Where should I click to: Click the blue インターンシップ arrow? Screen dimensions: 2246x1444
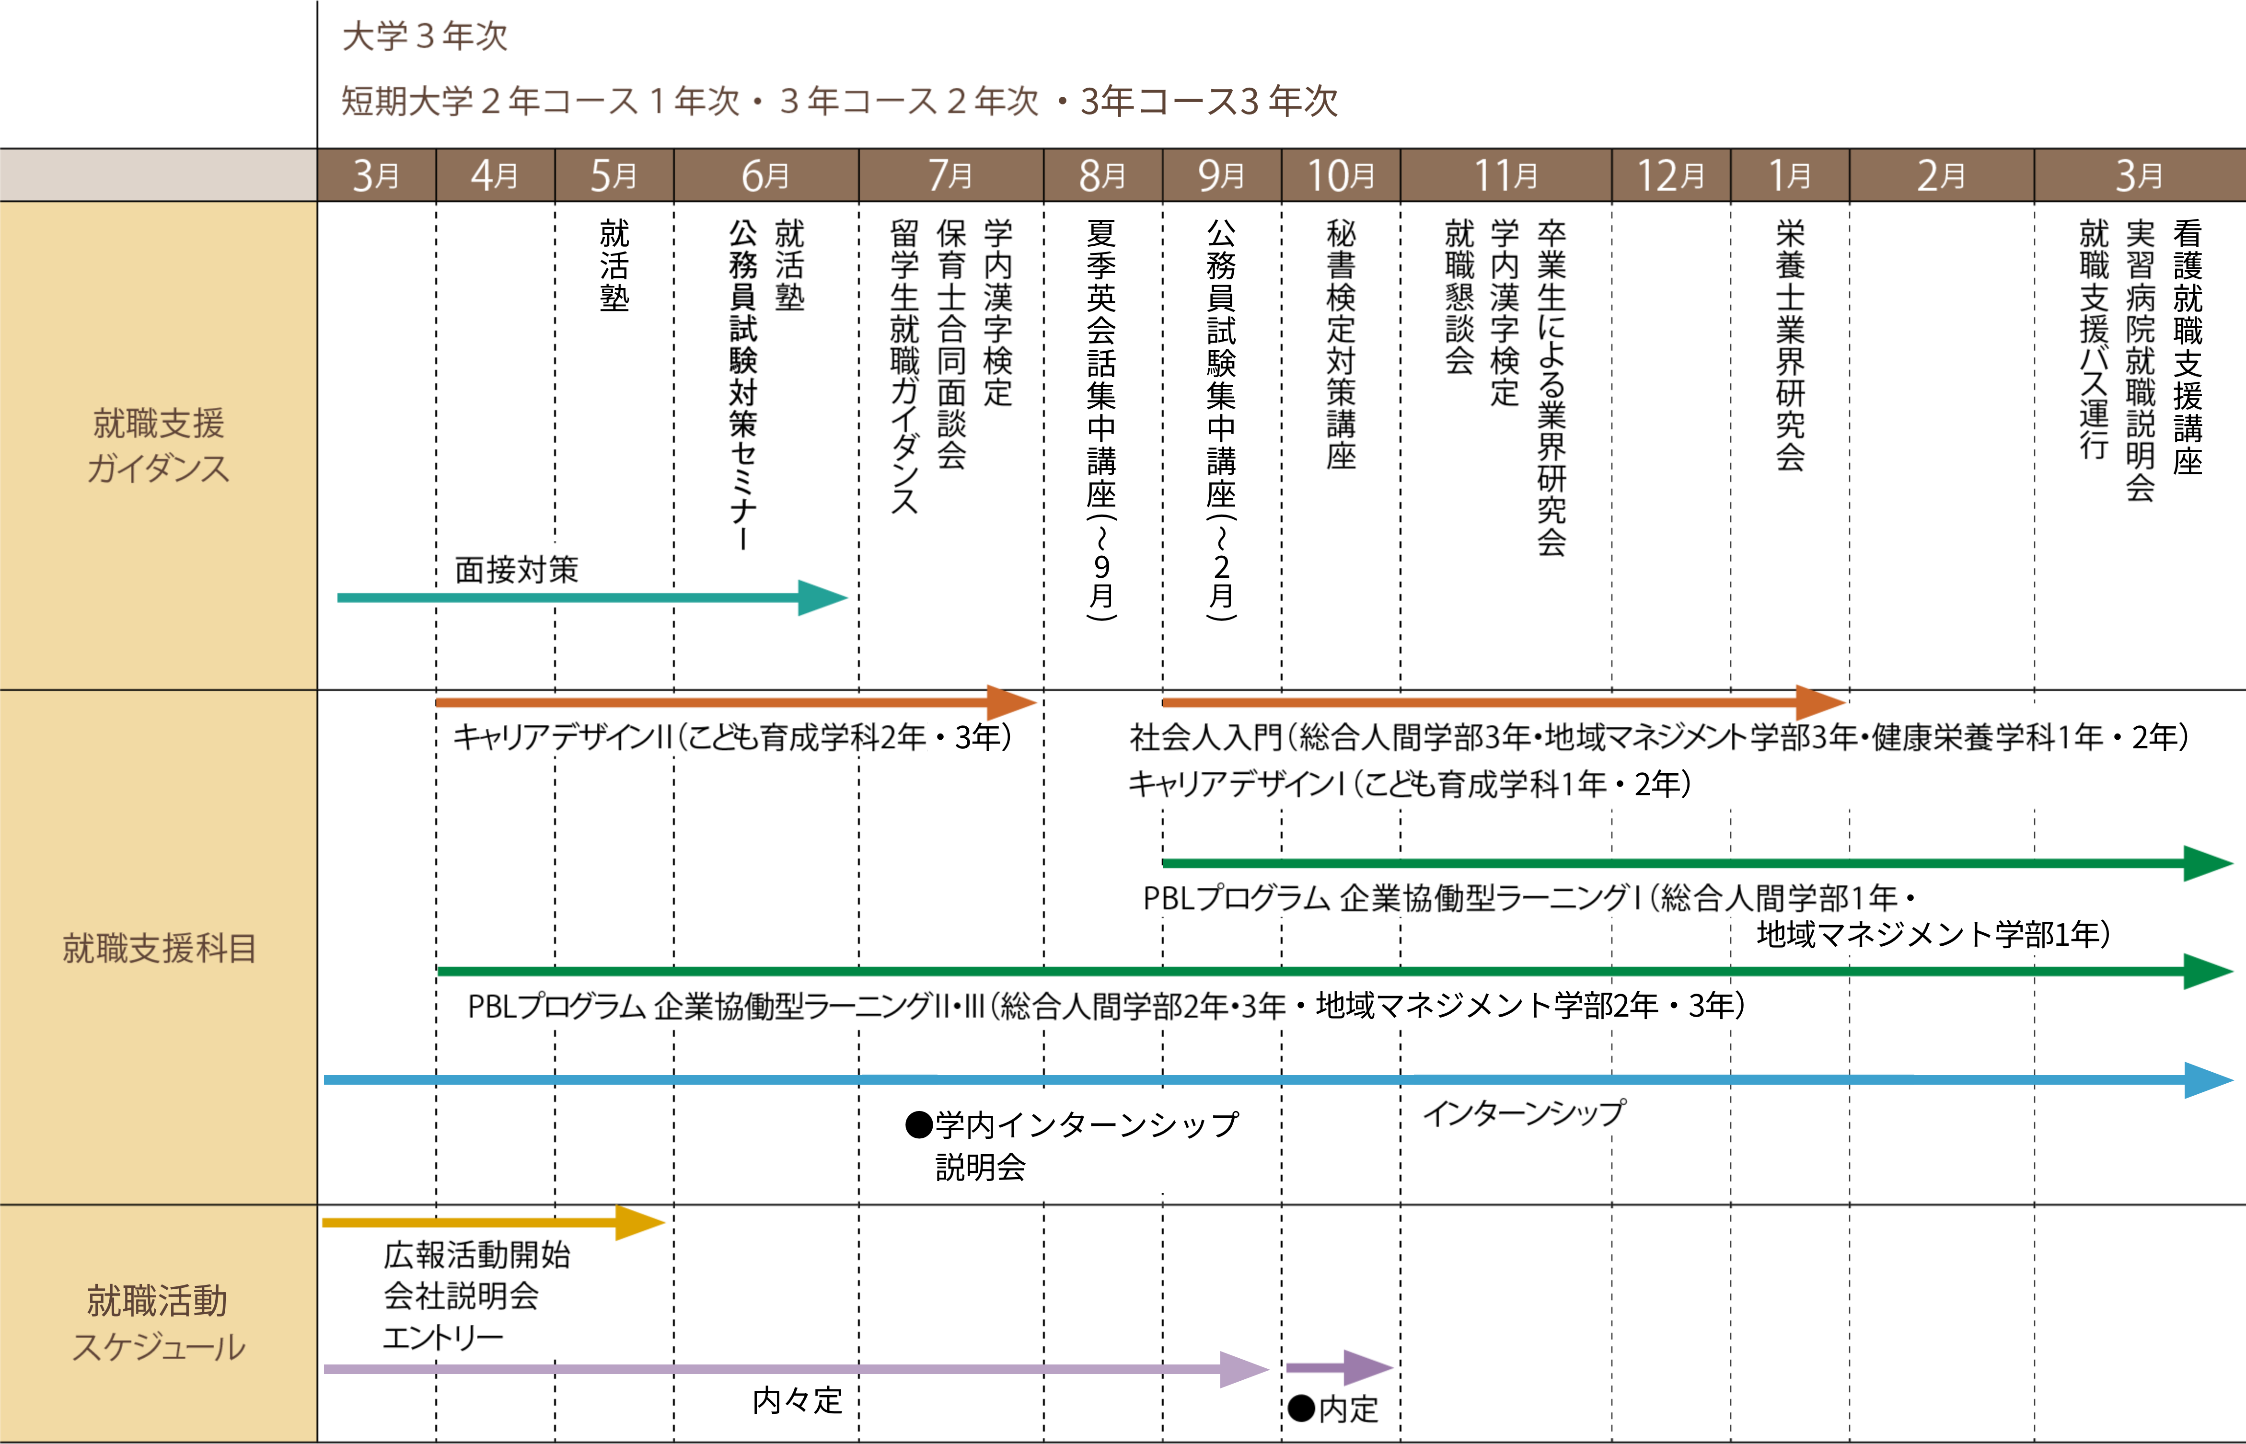click(x=1278, y=1080)
